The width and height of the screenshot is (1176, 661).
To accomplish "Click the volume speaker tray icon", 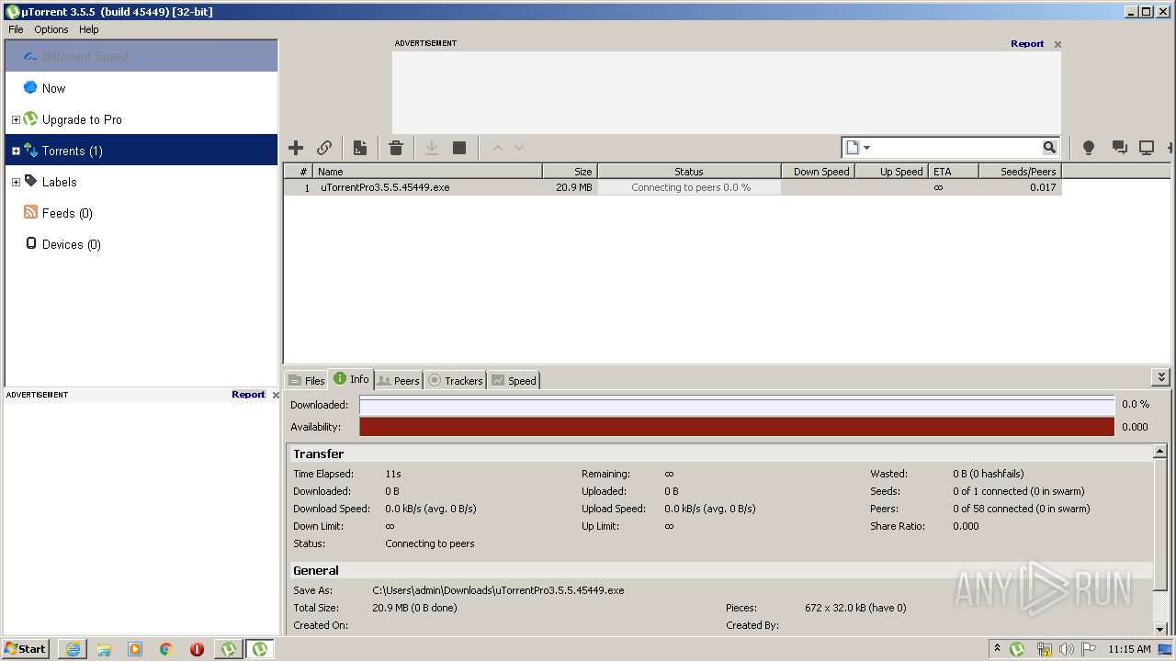I will pos(1067,649).
